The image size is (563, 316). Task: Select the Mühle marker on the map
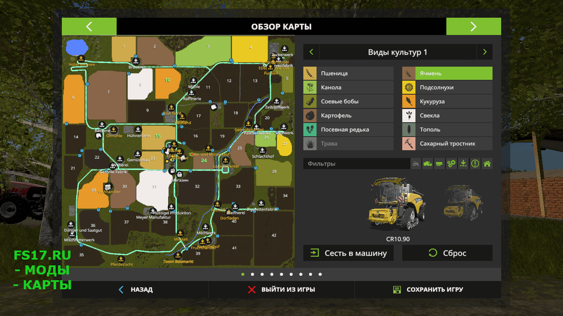pos(193,81)
